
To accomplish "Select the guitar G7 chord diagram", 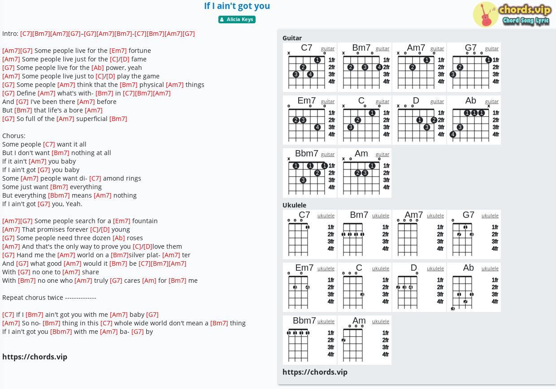I will click(474, 67).
